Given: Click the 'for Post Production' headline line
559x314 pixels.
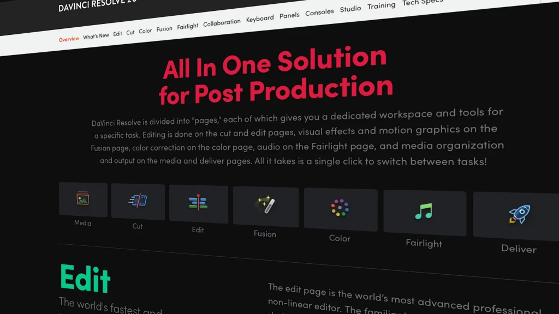Looking at the screenshot, I should pos(276,90).
